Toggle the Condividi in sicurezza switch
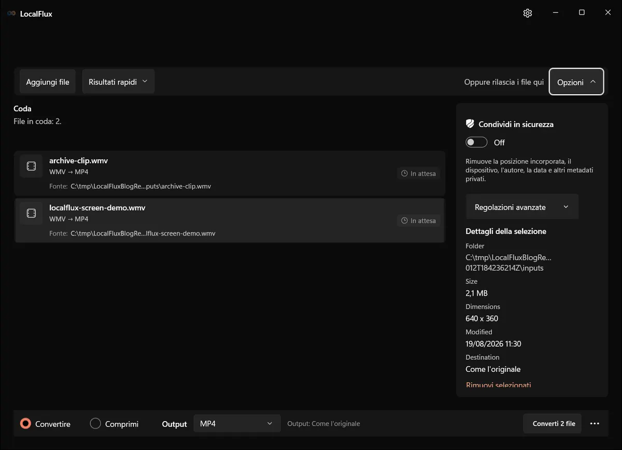This screenshot has height=450, width=622. [476, 142]
